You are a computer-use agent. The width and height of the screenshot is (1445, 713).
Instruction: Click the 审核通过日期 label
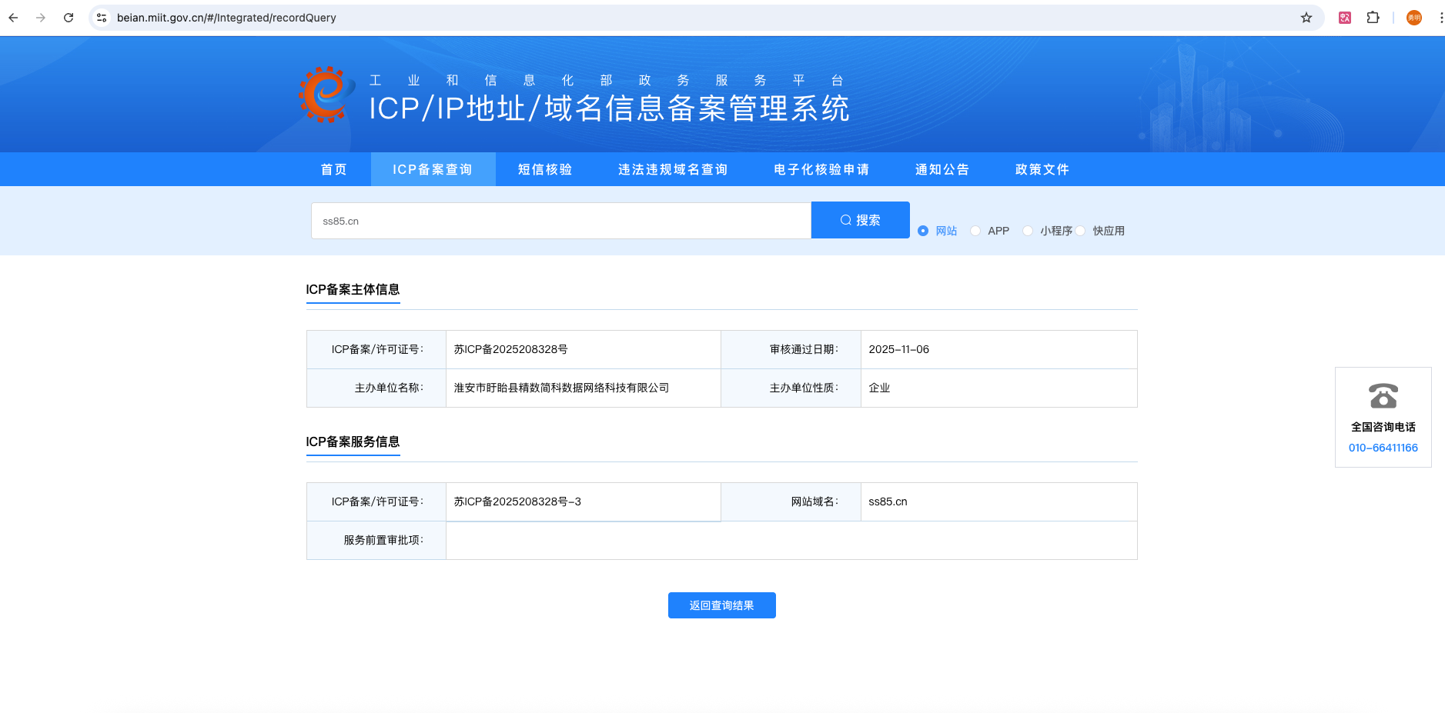point(804,349)
